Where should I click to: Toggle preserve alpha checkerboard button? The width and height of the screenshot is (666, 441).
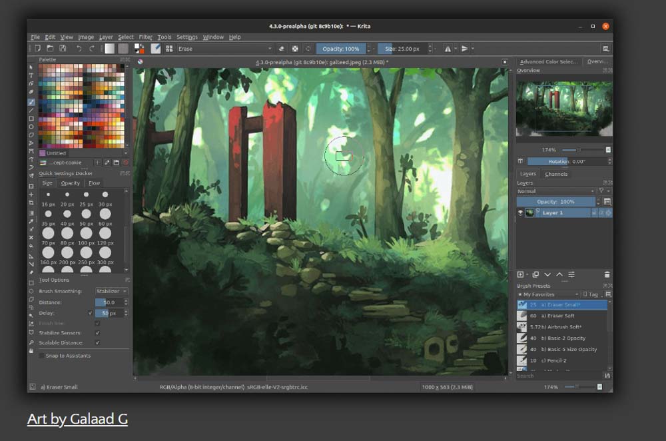click(x=295, y=49)
